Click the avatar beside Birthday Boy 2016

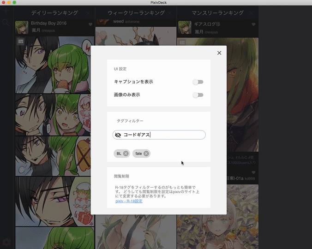22,27
